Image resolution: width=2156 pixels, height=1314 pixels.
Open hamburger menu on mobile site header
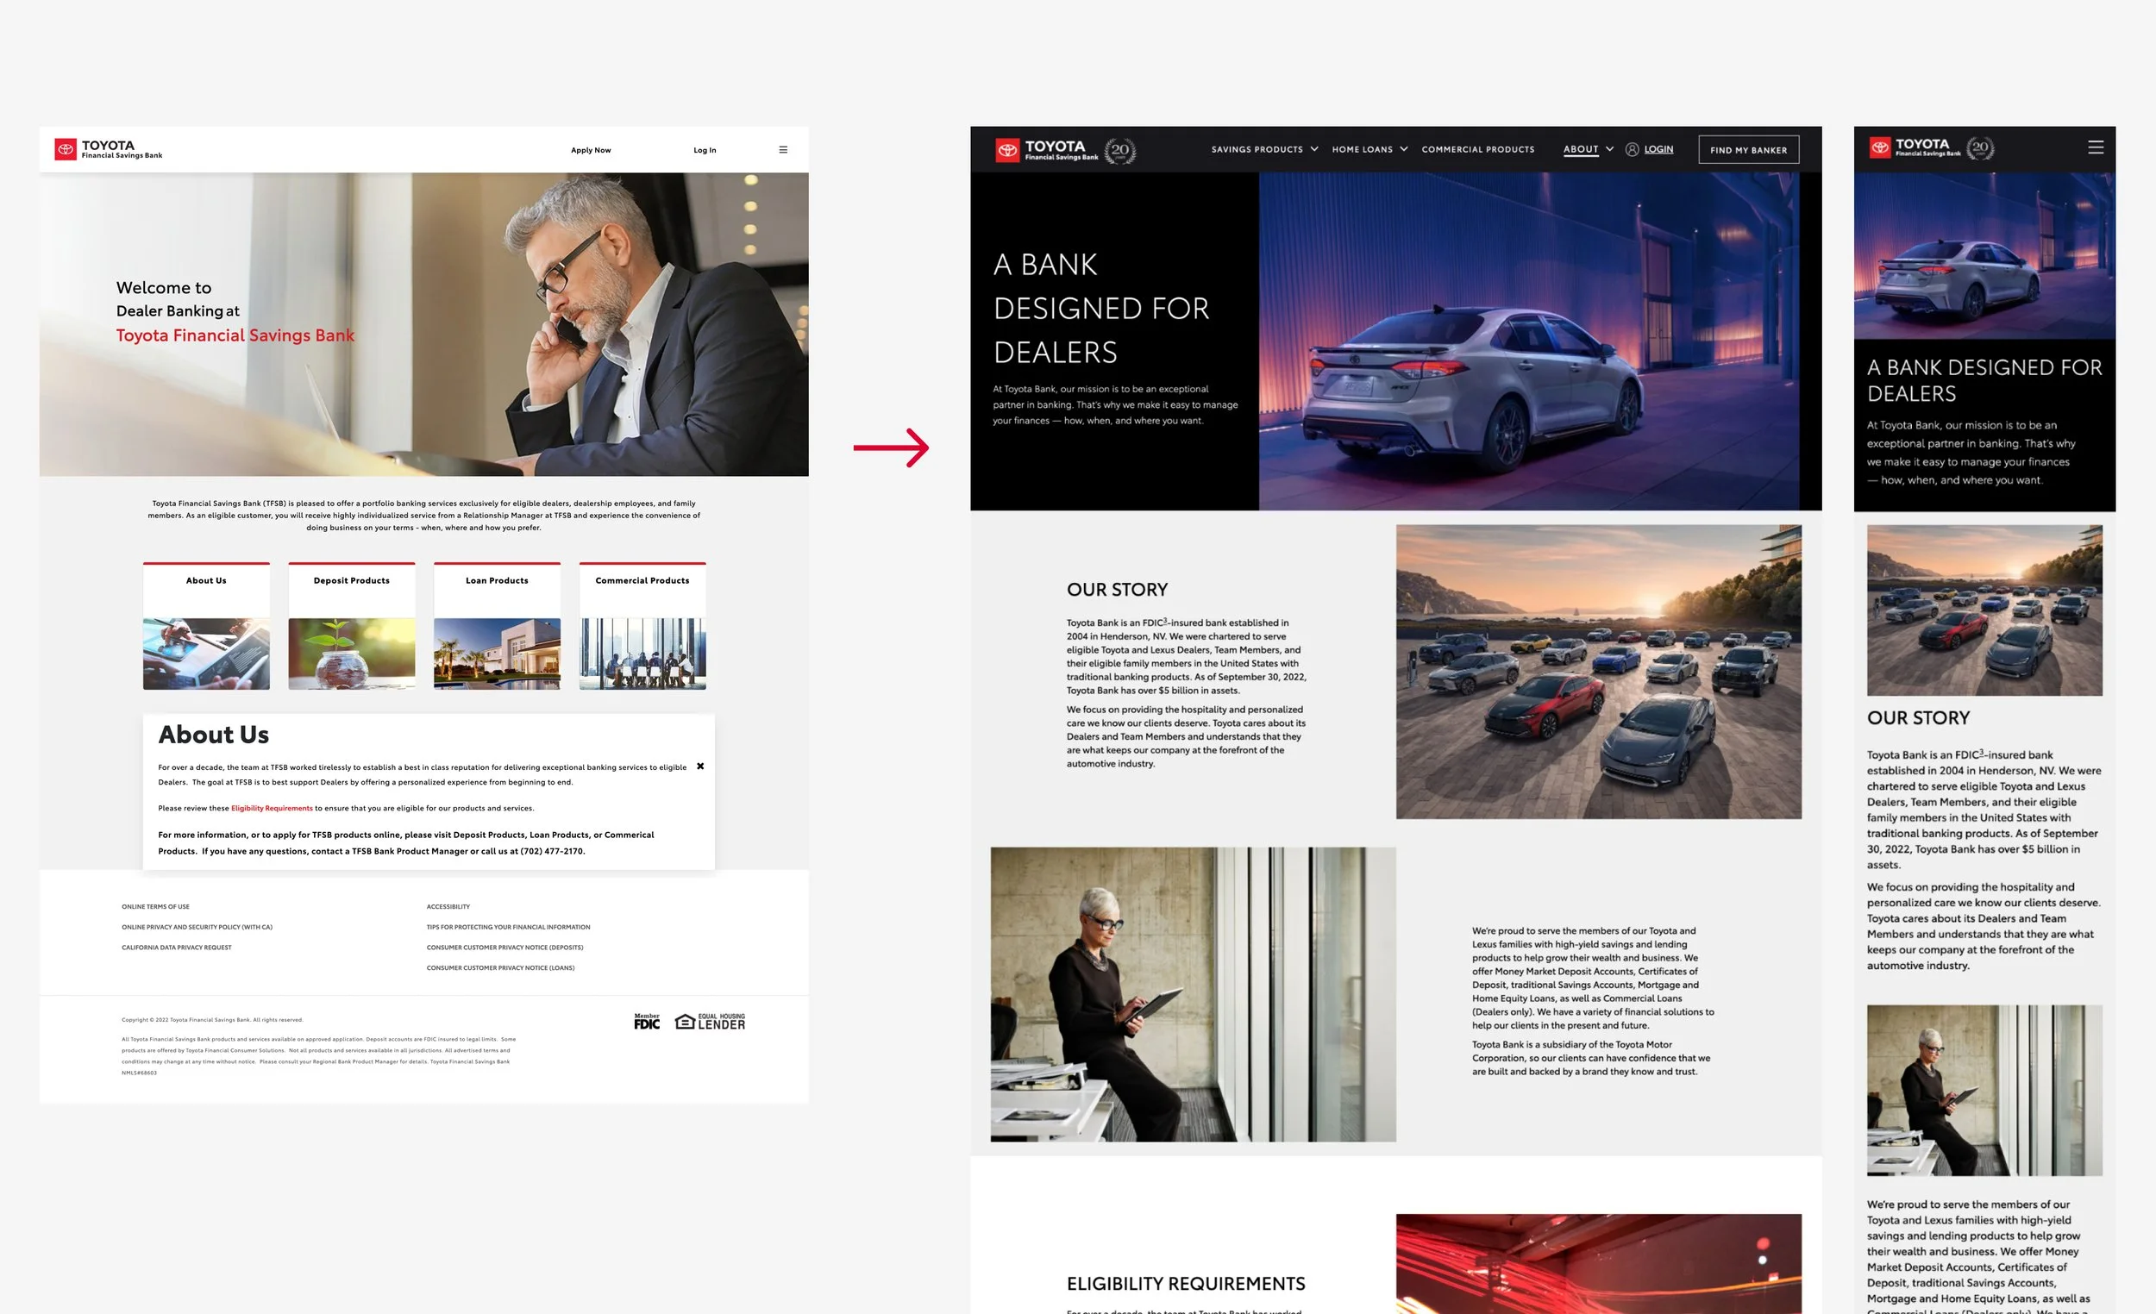tap(2096, 147)
